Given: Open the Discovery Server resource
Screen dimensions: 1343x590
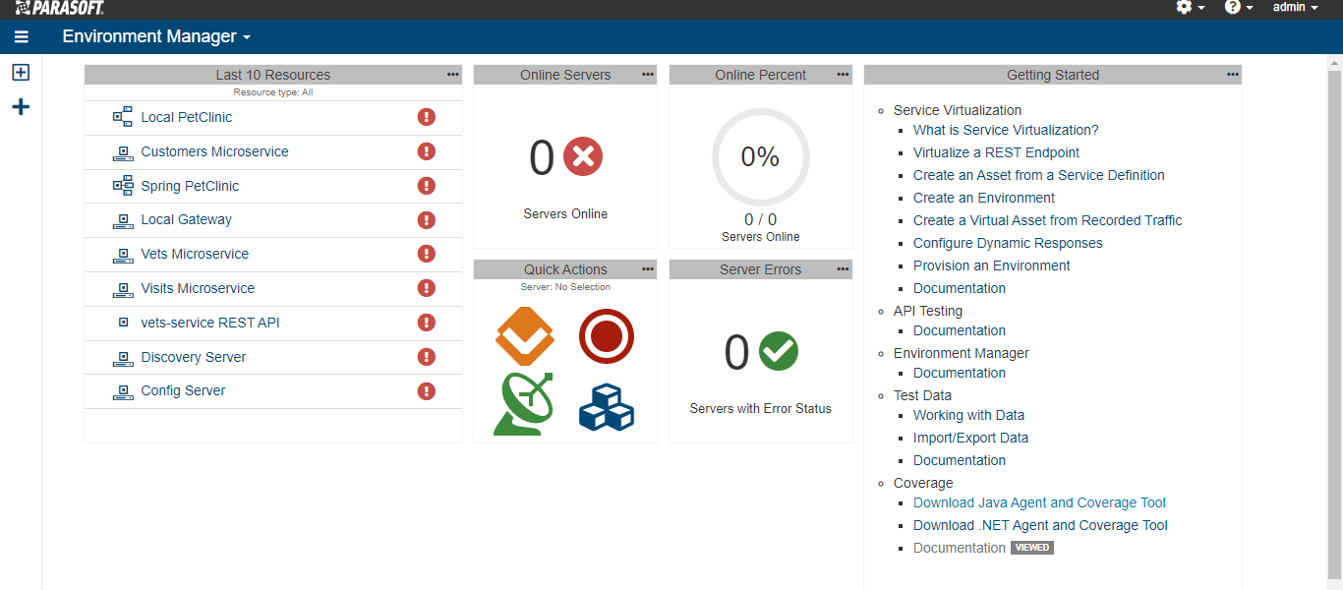Looking at the screenshot, I should (x=194, y=357).
